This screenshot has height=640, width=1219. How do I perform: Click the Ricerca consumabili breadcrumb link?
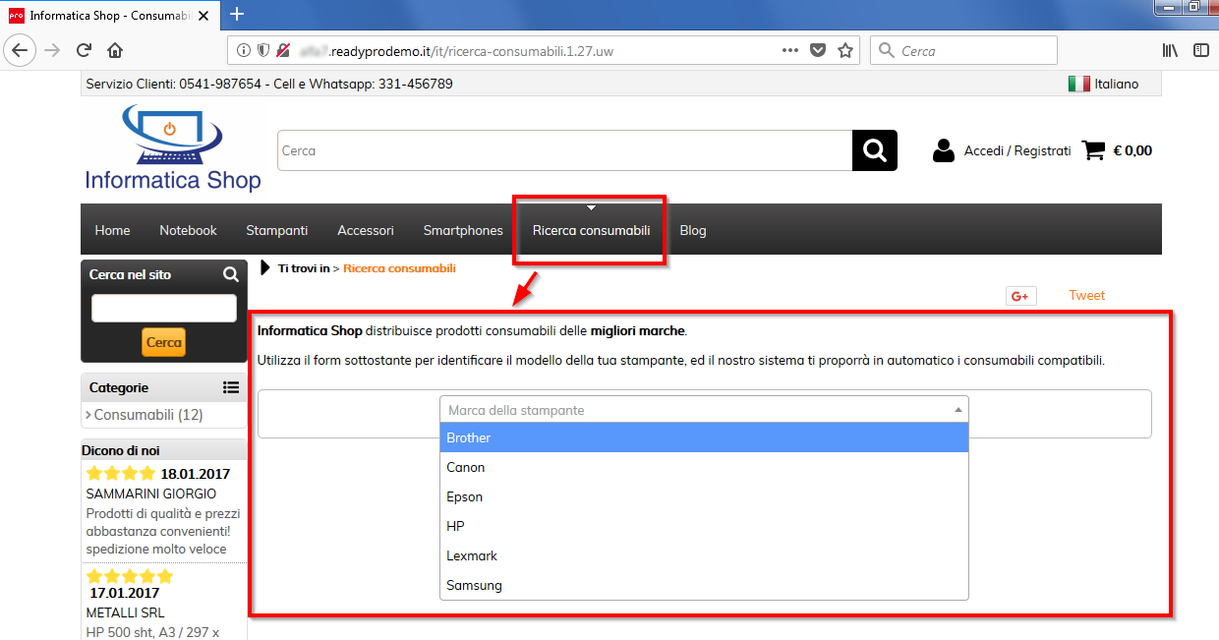tap(399, 268)
